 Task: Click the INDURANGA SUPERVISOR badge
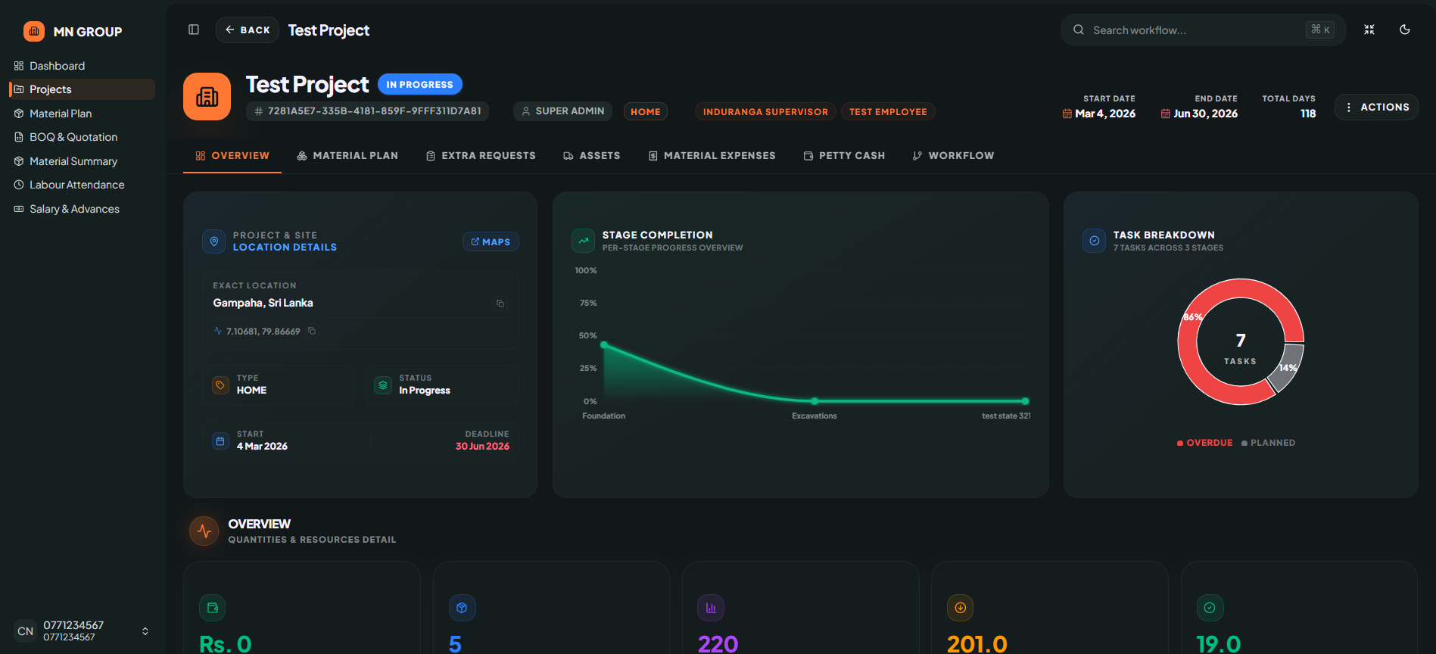[765, 111]
